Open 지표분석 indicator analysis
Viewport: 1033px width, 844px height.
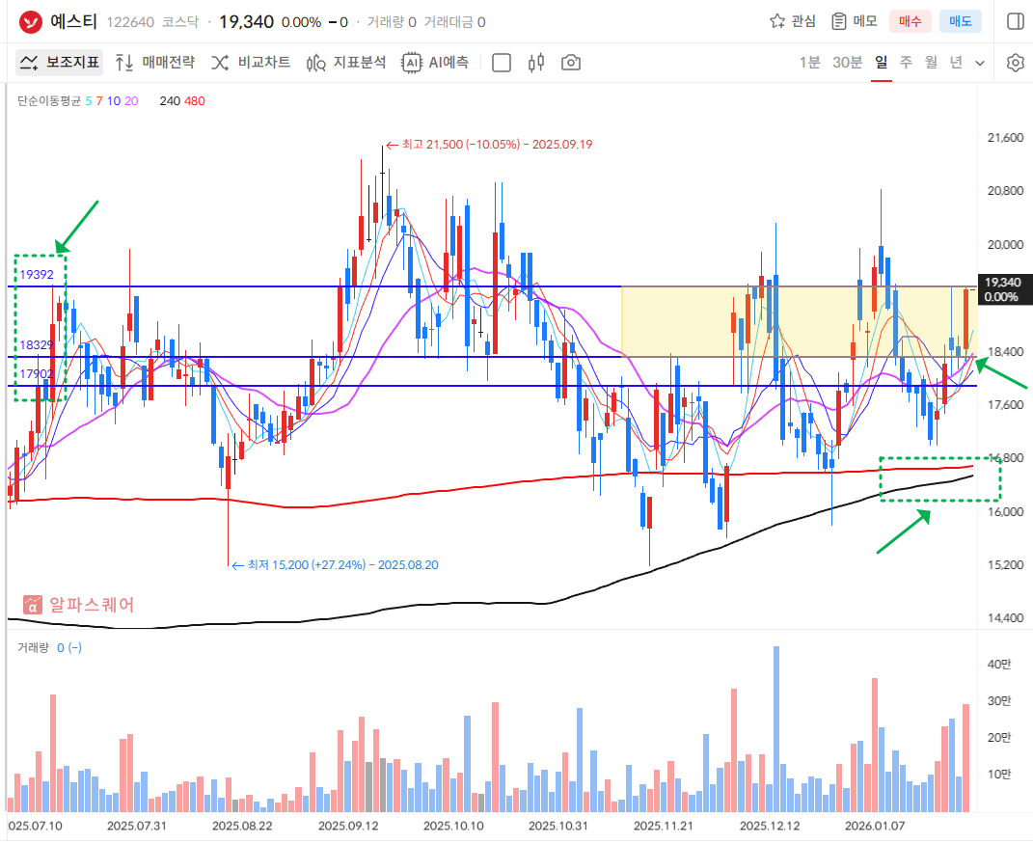[345, 63]
